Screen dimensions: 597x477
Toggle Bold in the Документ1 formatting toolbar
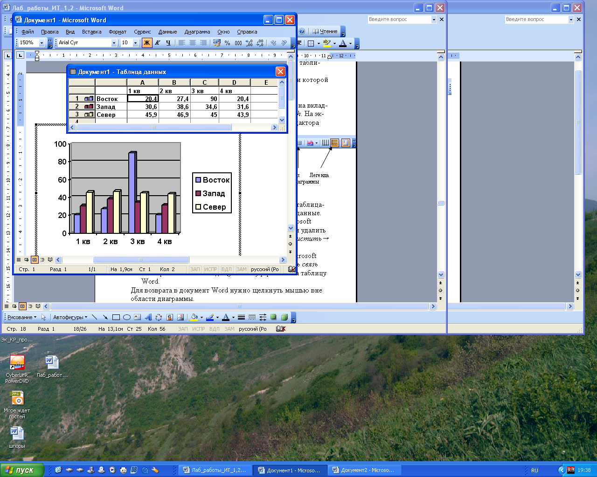click(x=147, y=43)
